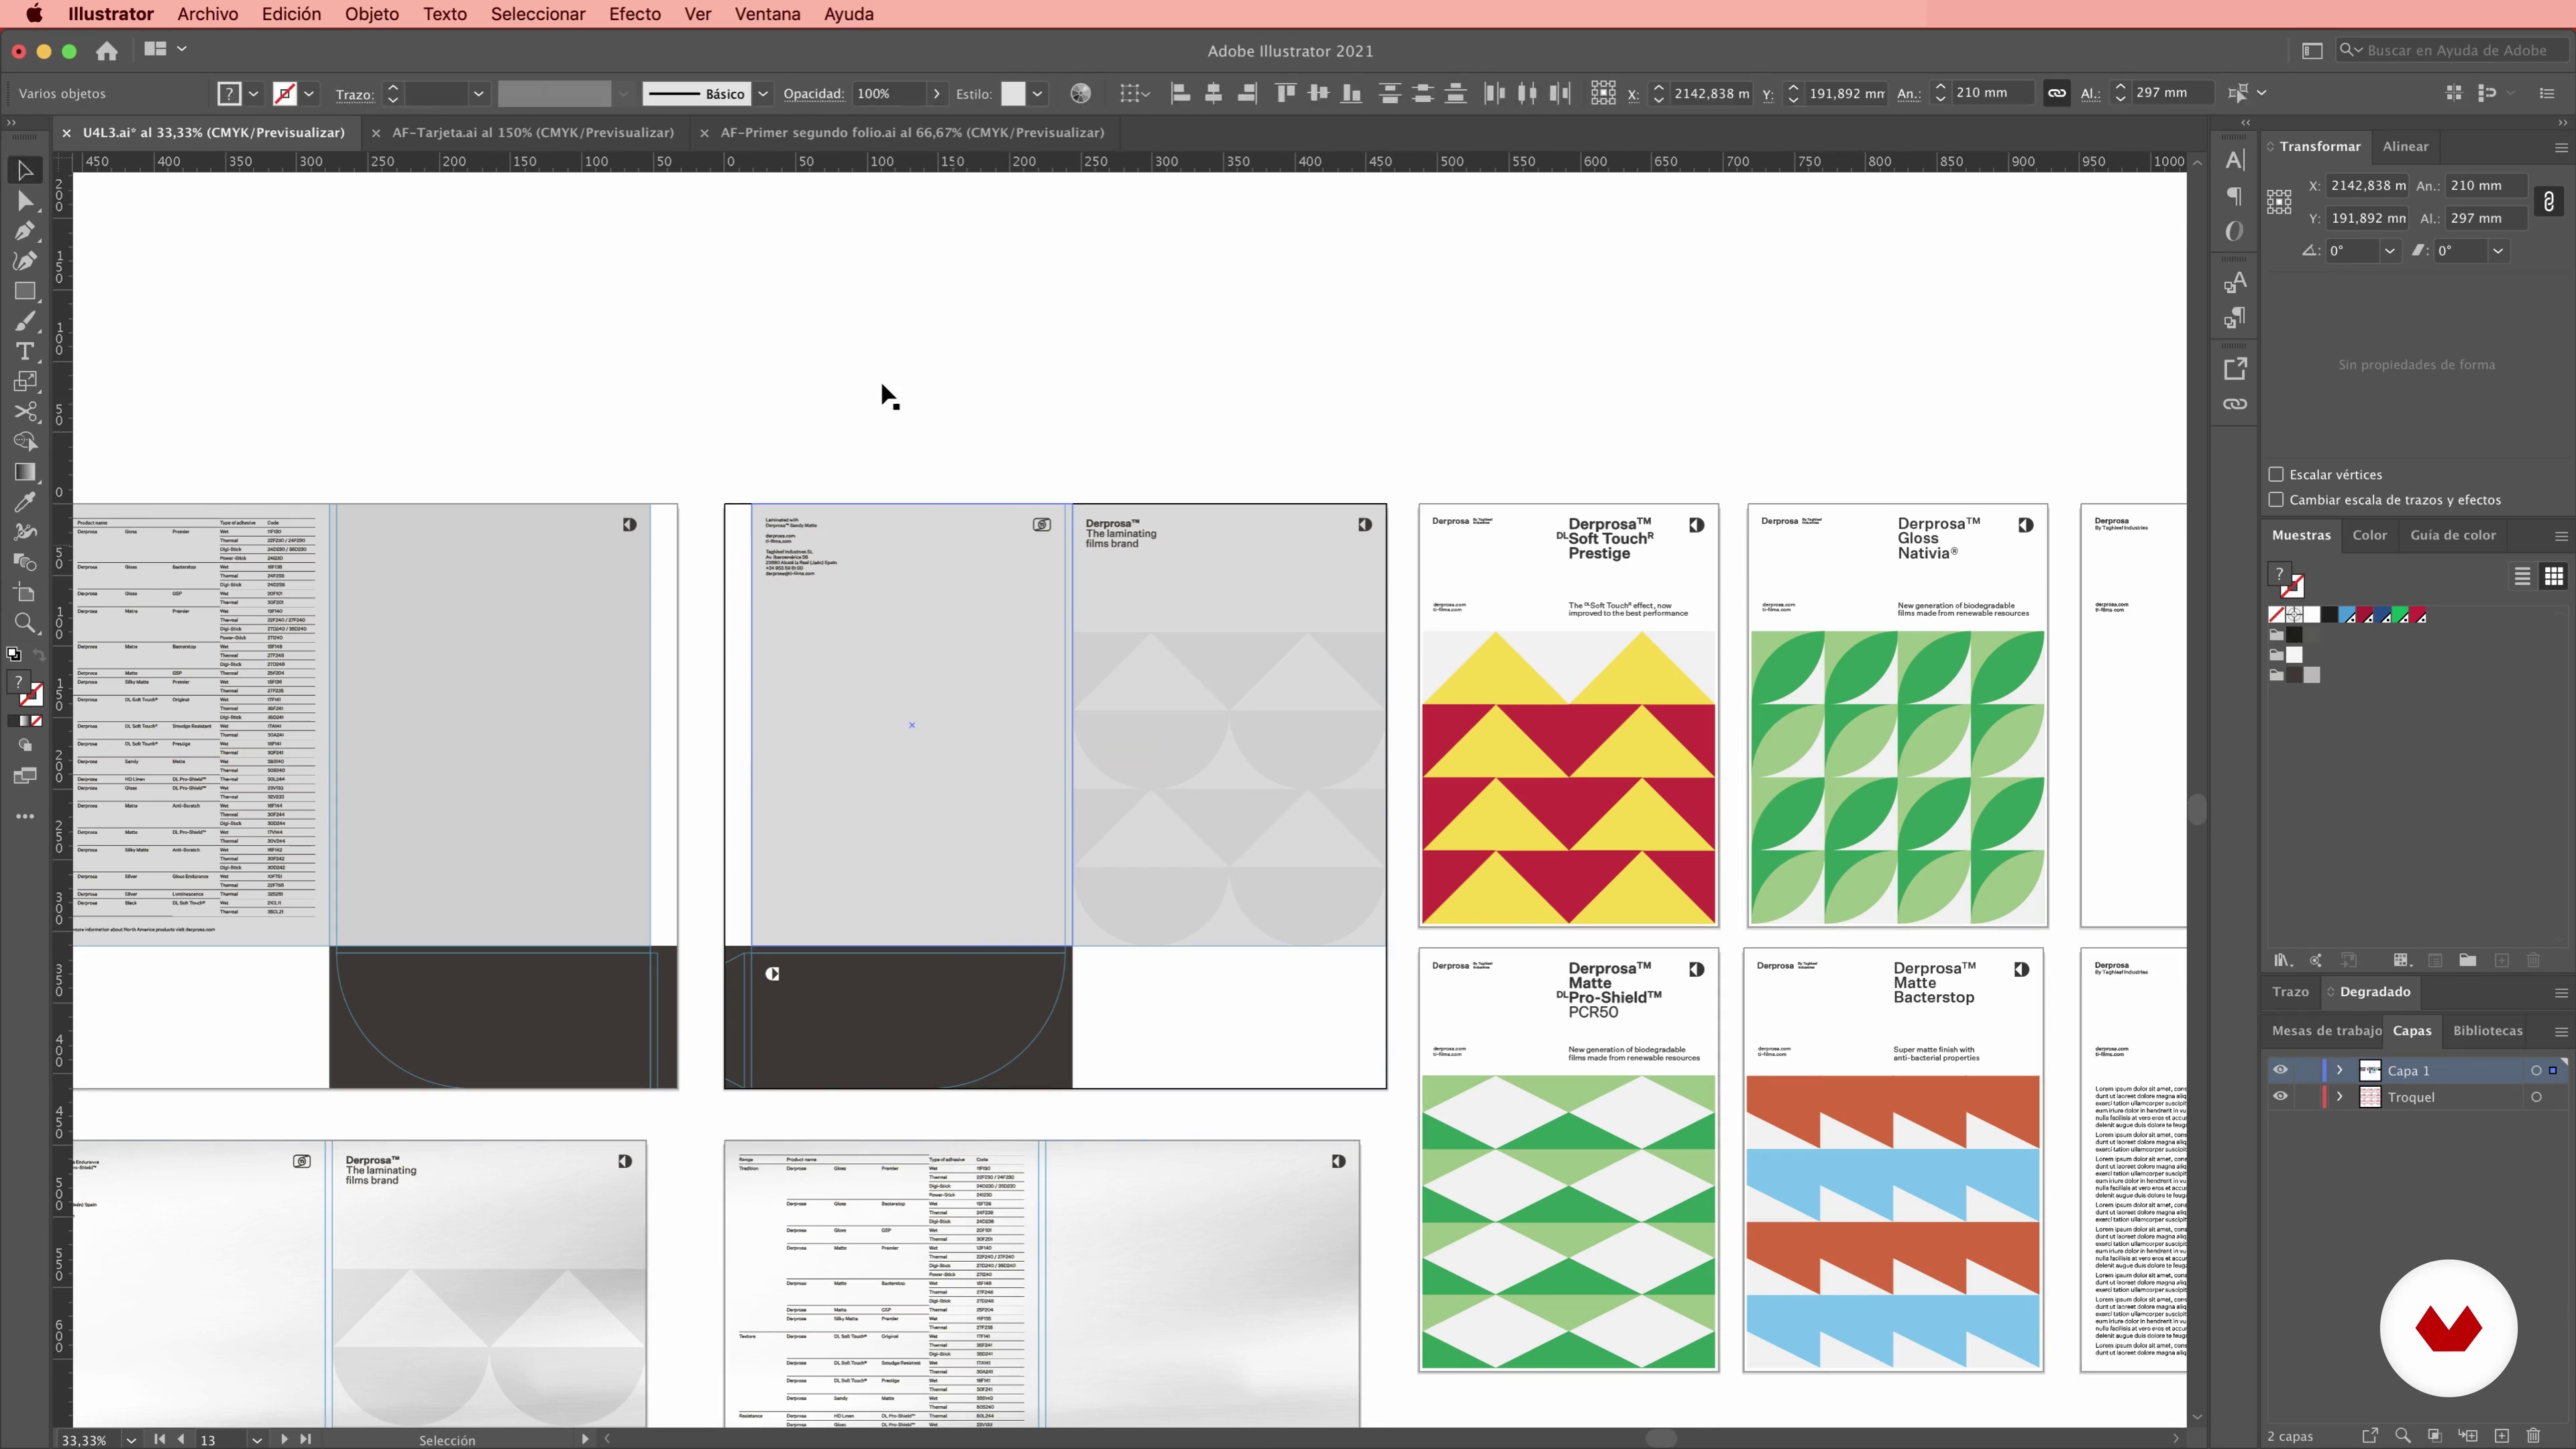Open the Bibliotecas tab
The width and height of the screenshot is (2576, 1449).
[2487, 1031]
